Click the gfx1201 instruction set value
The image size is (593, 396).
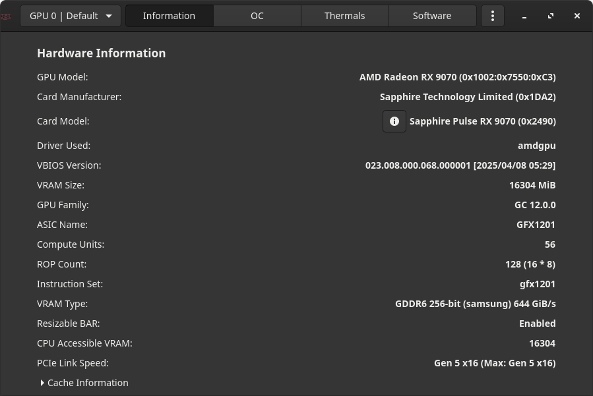(x=537, y=284)
